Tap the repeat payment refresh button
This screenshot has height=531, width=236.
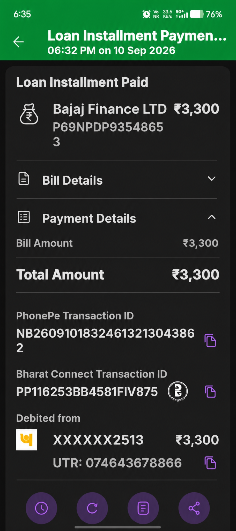coord(92,508)
